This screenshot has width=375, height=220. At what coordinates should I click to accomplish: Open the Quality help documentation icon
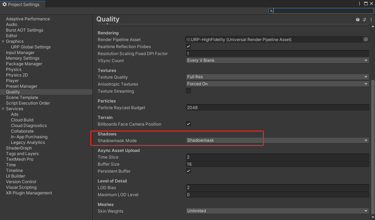pos(358,20)
